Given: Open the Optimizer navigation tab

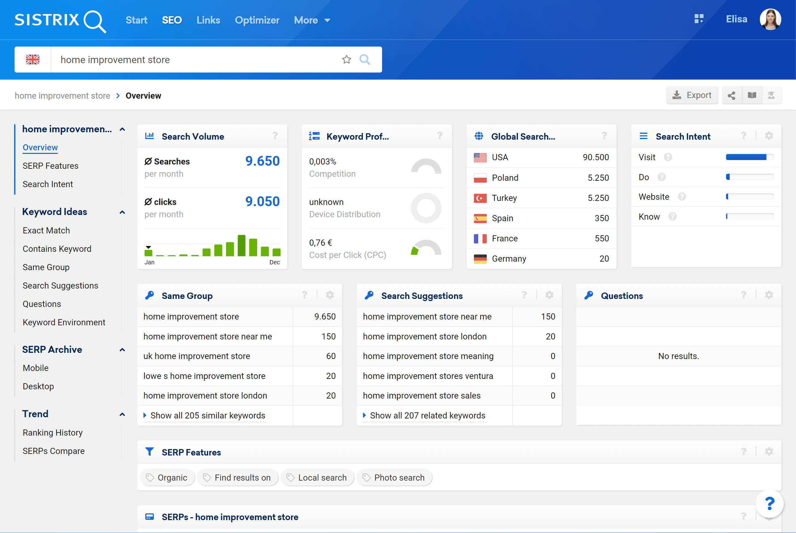Looking at the screenshot, I should (257, 21).
